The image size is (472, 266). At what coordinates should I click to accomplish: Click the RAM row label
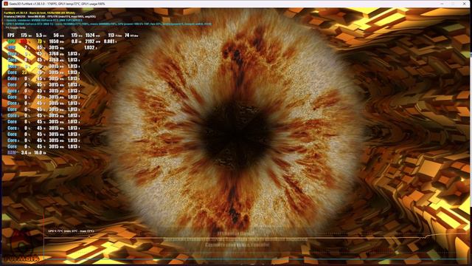click(x=12, y=153)
